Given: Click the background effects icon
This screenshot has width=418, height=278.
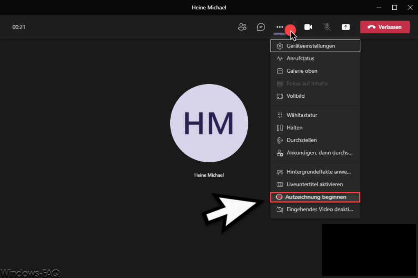Looking at the screenshot, I should coord(280,172).
